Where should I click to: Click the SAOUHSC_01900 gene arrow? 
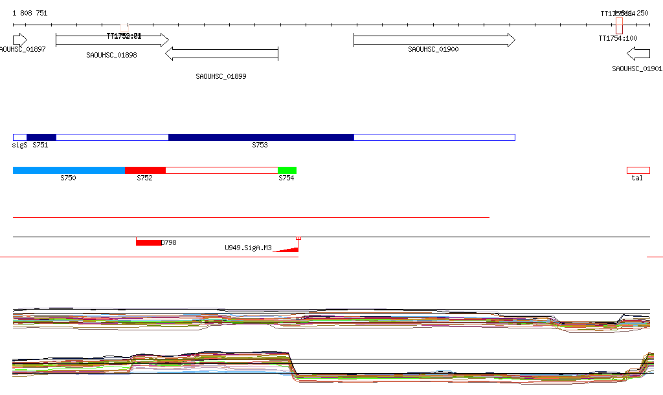434,40
